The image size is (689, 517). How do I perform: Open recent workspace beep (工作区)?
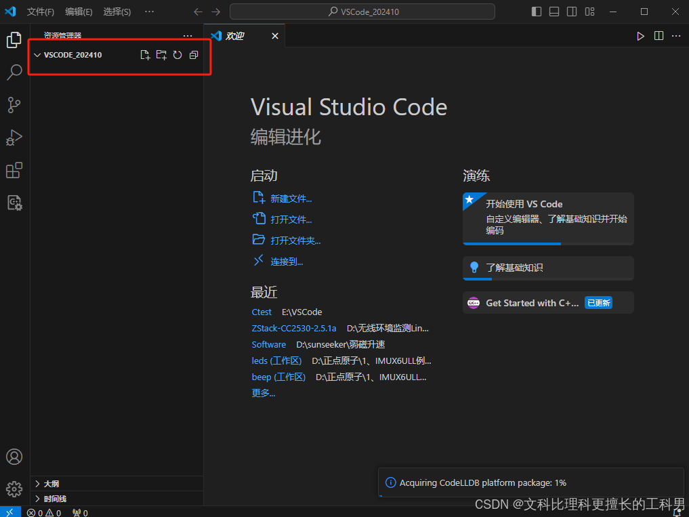tap(278, 377)
